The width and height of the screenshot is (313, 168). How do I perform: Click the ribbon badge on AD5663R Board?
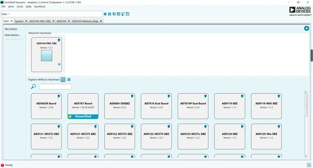pyautogui.click(x=59, y=96)
